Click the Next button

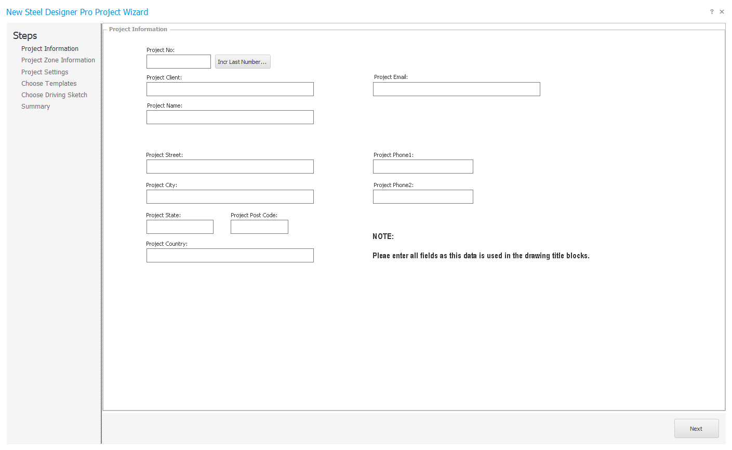click(x=696, y=429)
